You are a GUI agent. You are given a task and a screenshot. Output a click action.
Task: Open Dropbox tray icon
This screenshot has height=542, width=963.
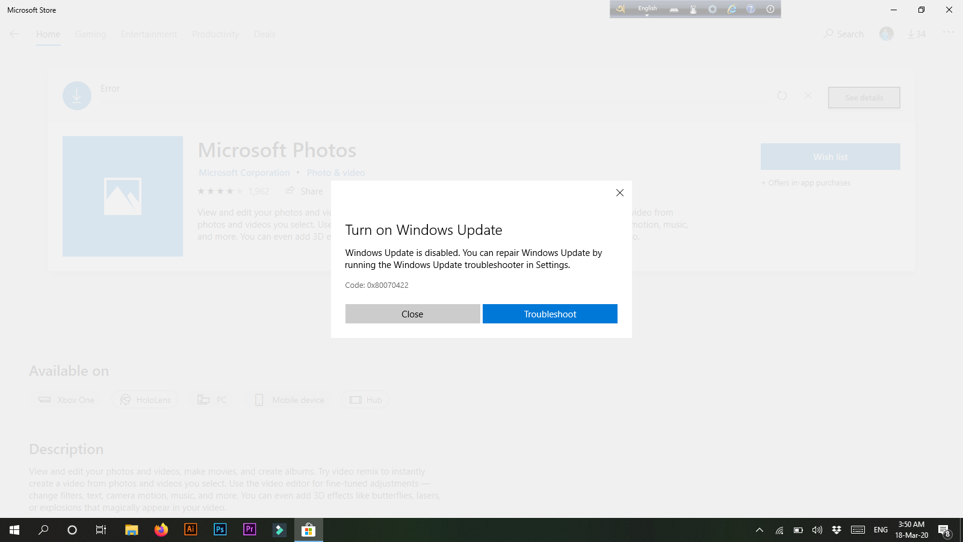pyautogui.click(x=837, y=530)
